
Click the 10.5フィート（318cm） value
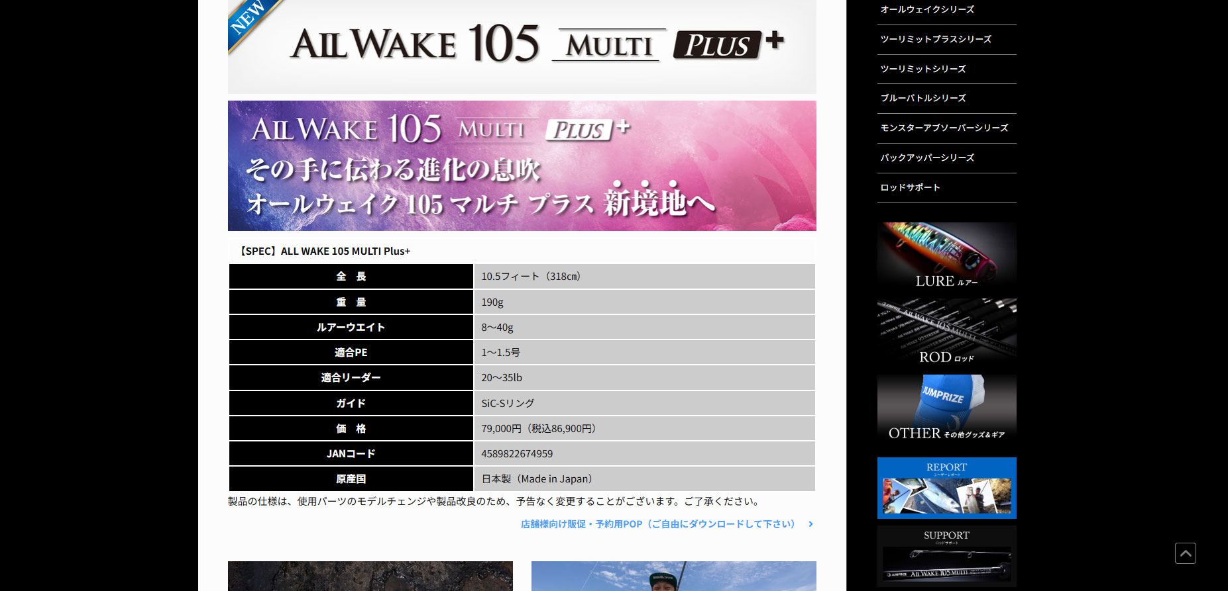(x=531, y=277)
